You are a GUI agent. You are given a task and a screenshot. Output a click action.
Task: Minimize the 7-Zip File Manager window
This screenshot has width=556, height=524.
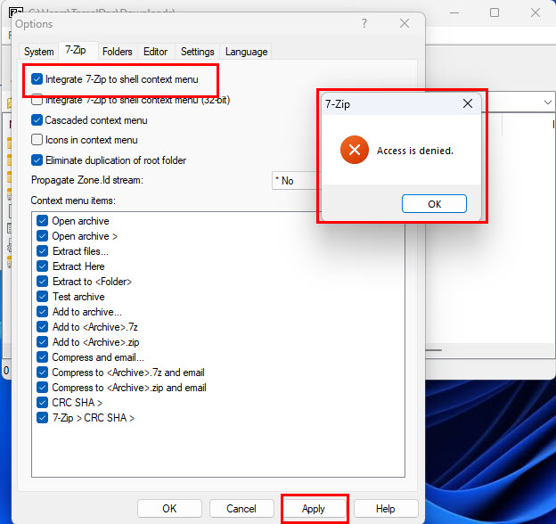point(454,12)
